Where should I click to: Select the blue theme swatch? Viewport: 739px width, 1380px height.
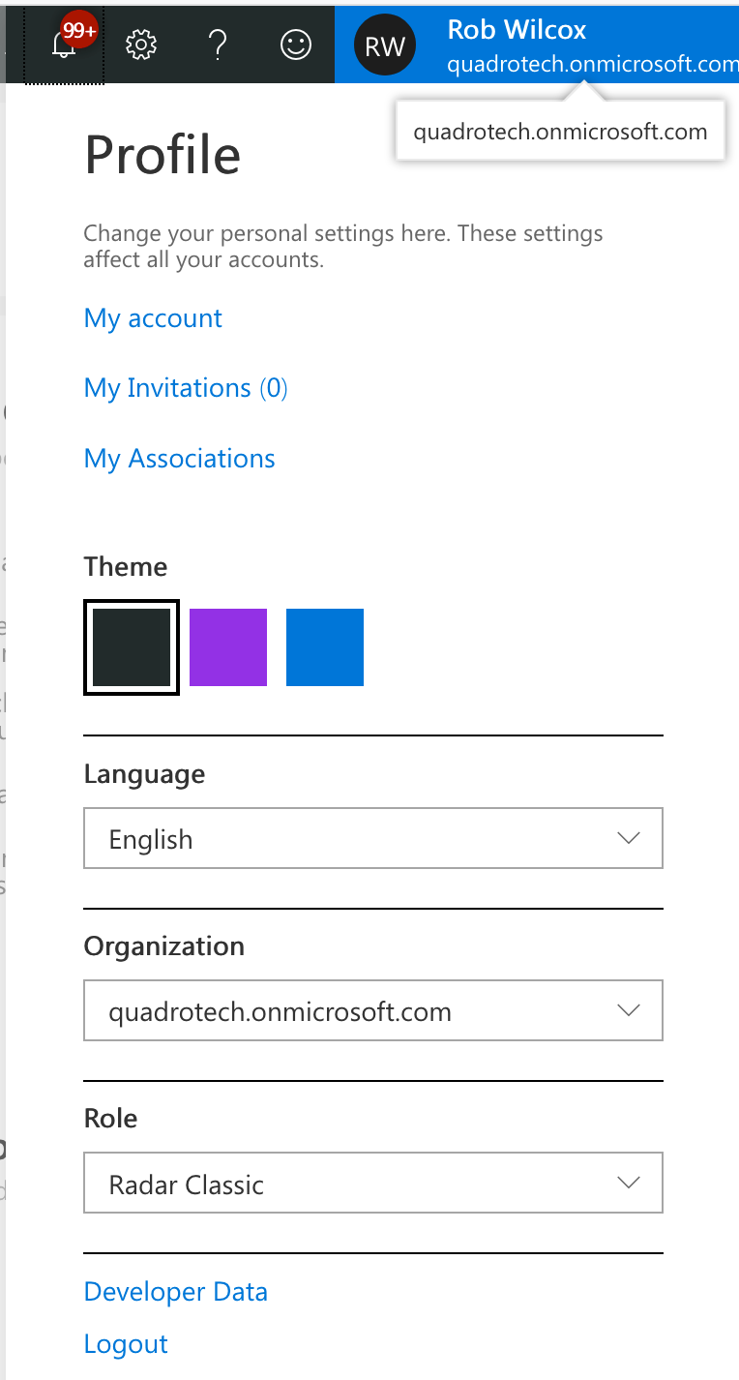point(325,646)
